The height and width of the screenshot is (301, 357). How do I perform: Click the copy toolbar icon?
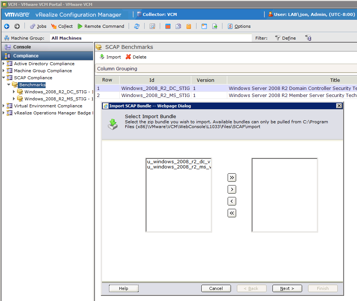(178, 26)
